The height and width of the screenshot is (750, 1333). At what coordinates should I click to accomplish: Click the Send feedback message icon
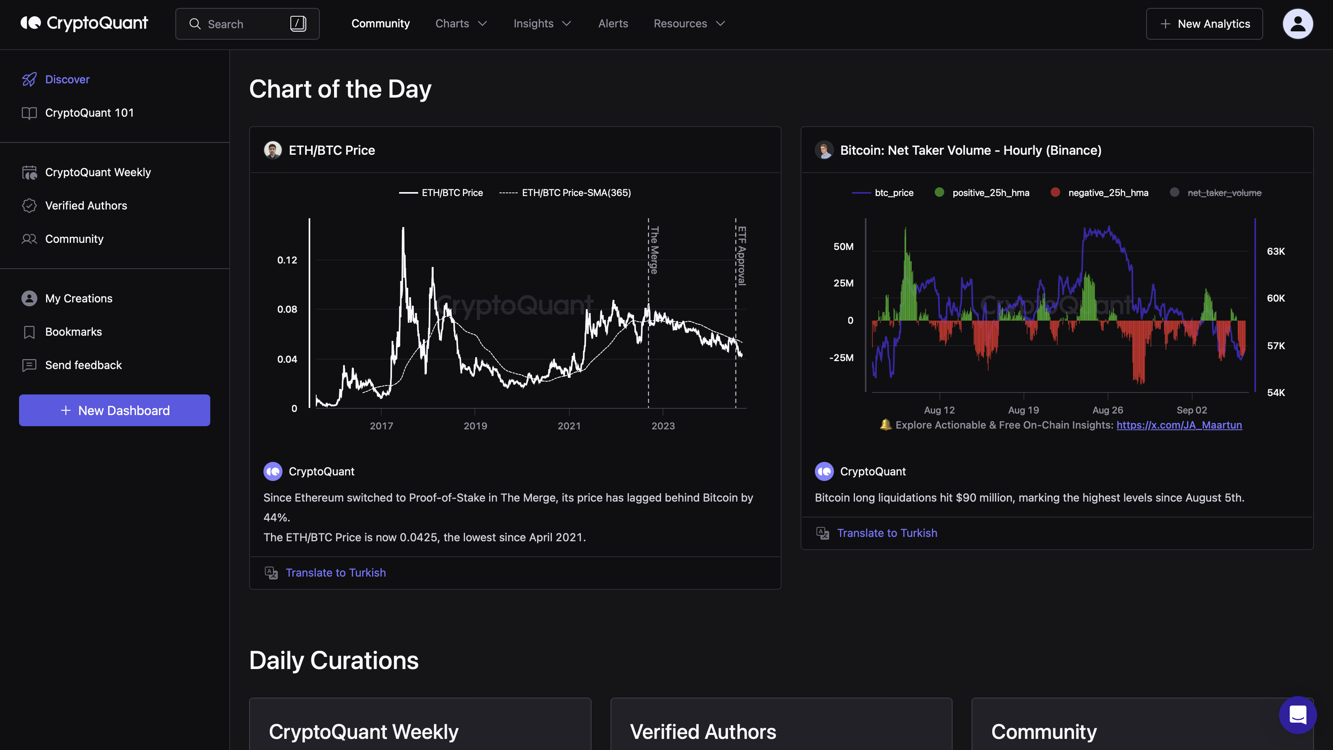coord(29,365)
